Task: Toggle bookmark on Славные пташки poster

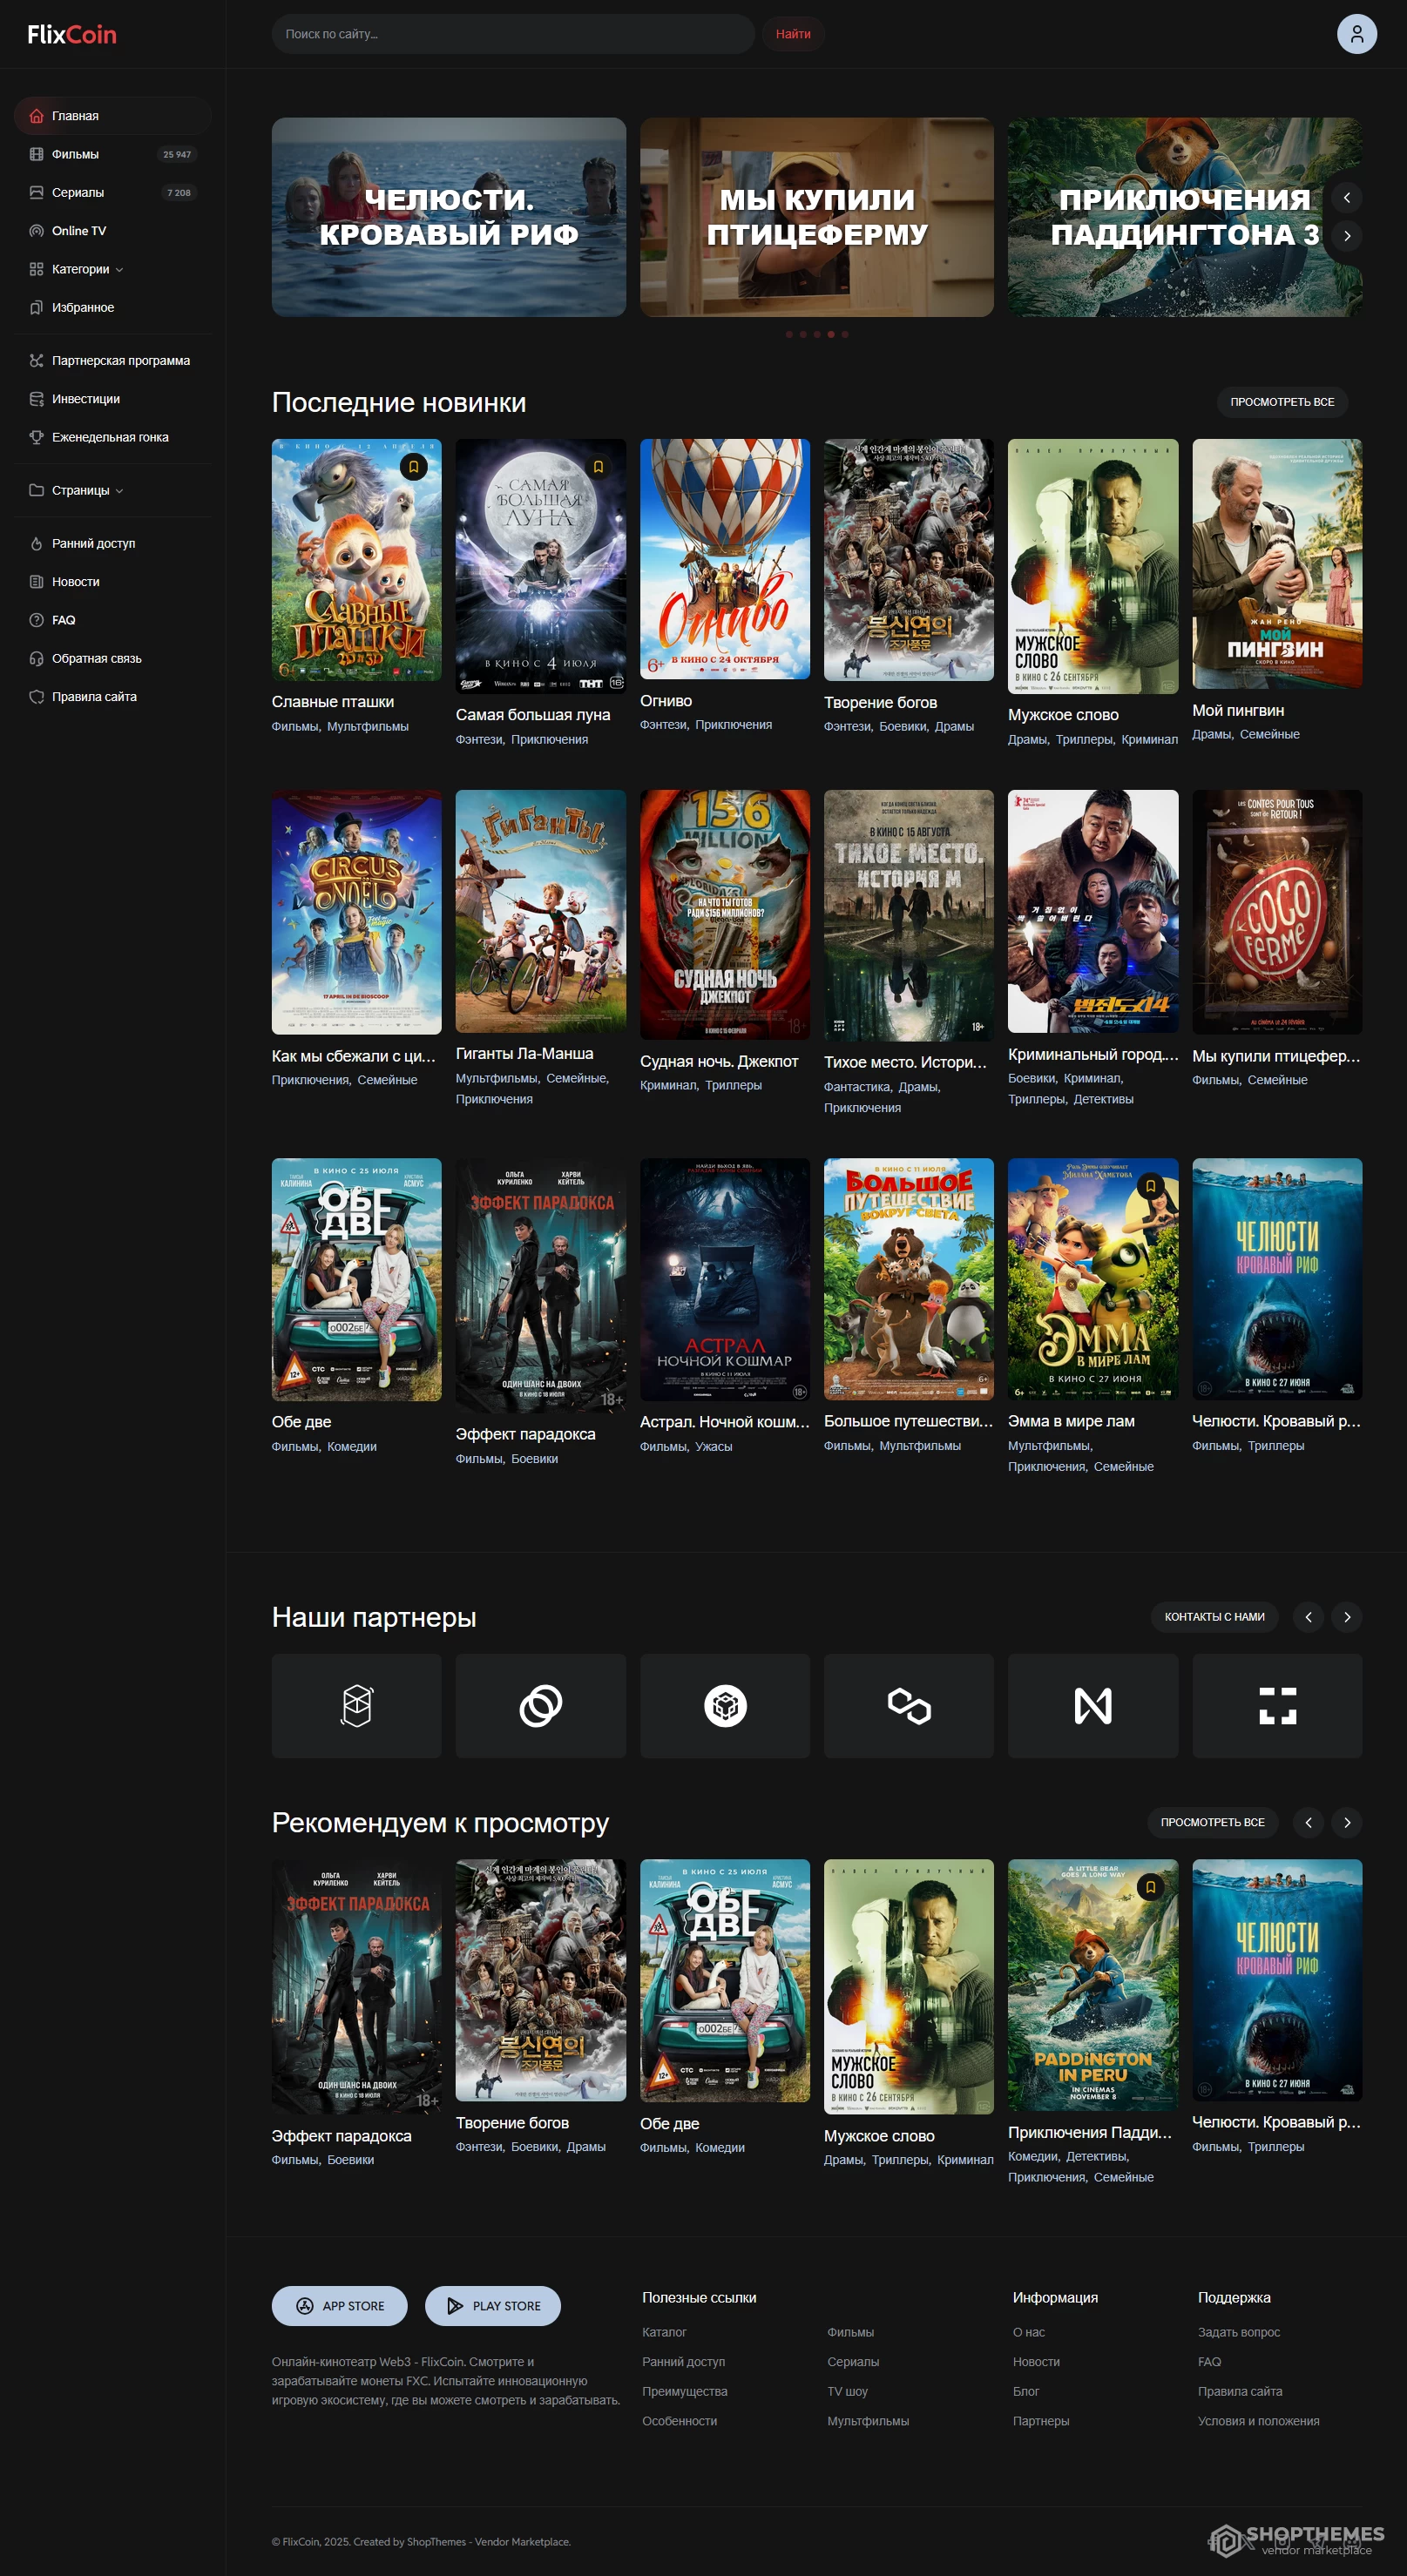Action: click(413, 466)
